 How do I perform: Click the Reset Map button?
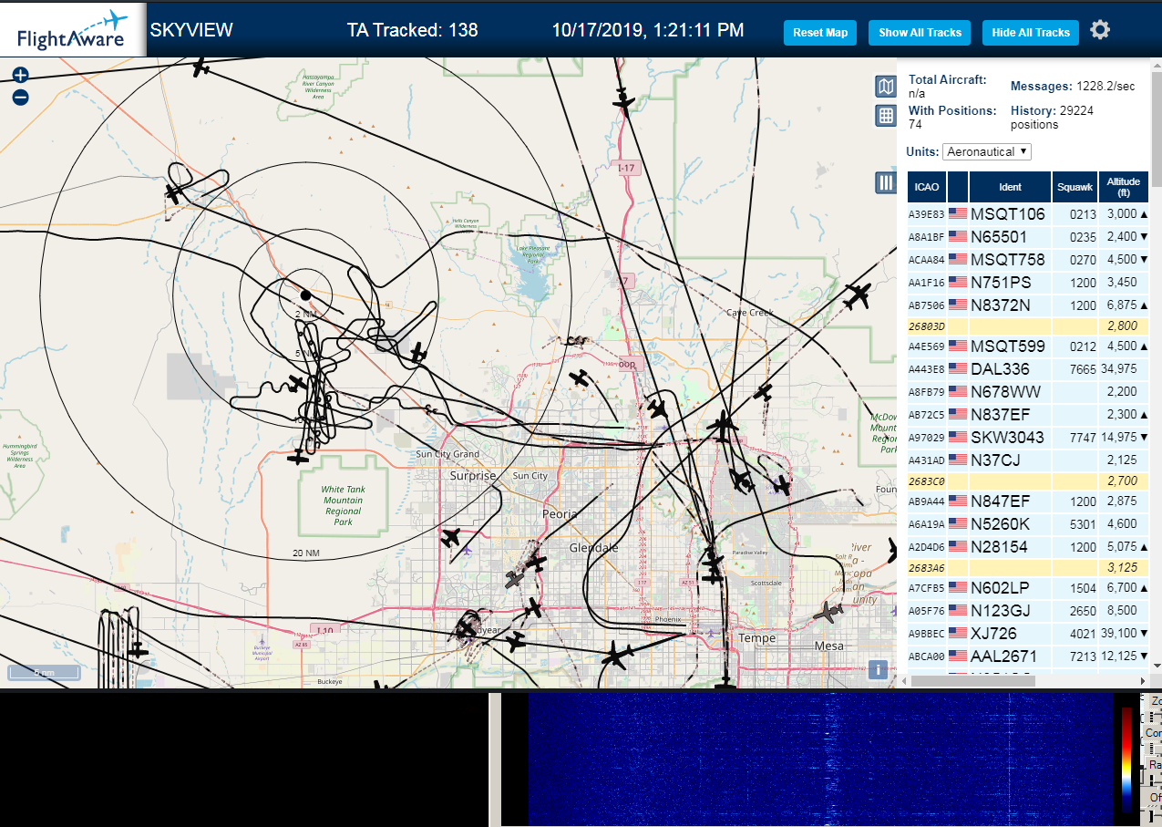pyautogui.click(x=820, y=33)
